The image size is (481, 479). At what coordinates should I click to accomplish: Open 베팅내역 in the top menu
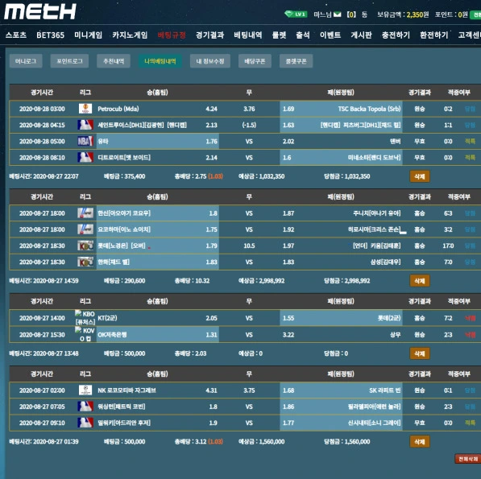point(248,35)
